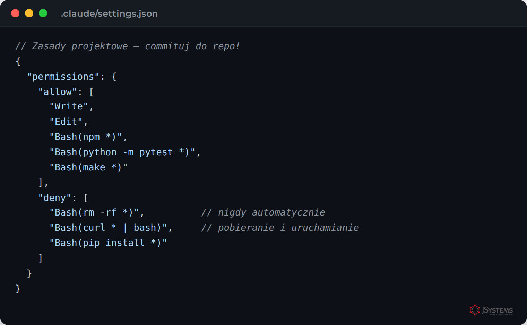Screen dimensions: 527x325
Task: Click the comment "nigdy automatycznie"
Action: tap(263, 212)
